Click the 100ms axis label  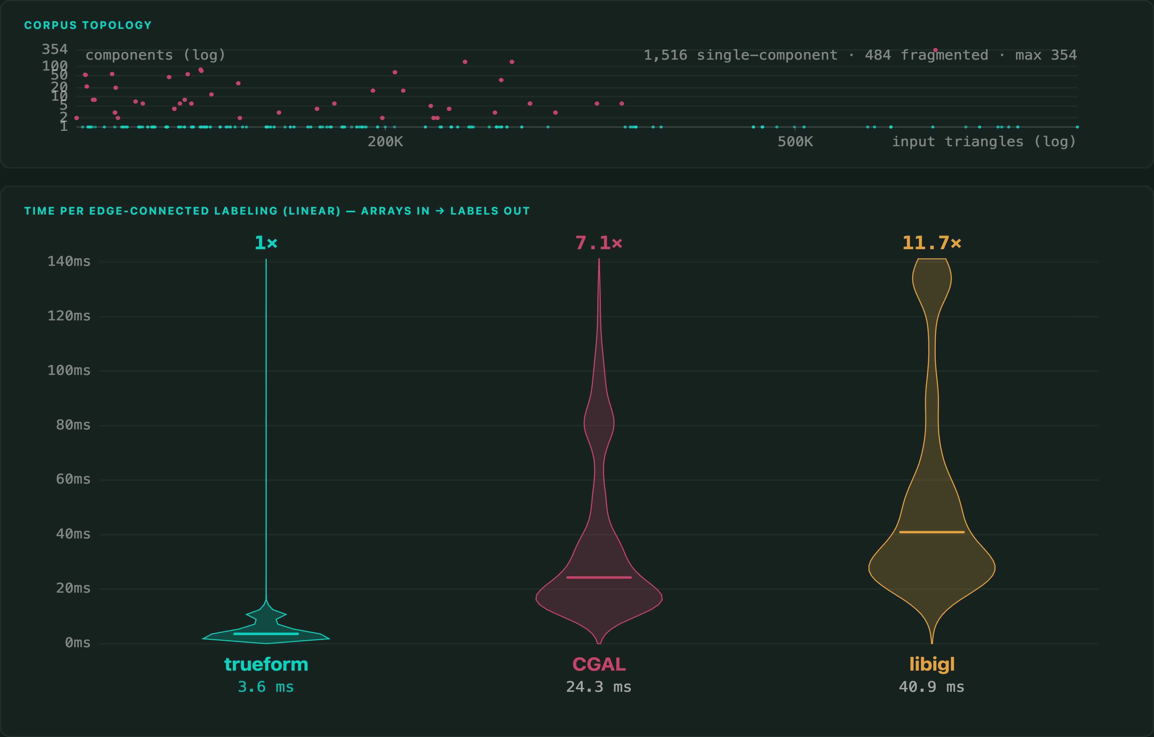(x=69, y=370)
